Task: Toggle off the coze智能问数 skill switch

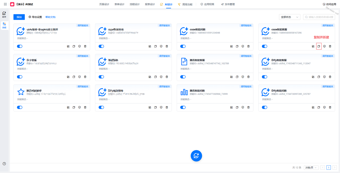Action: (183, 46)
